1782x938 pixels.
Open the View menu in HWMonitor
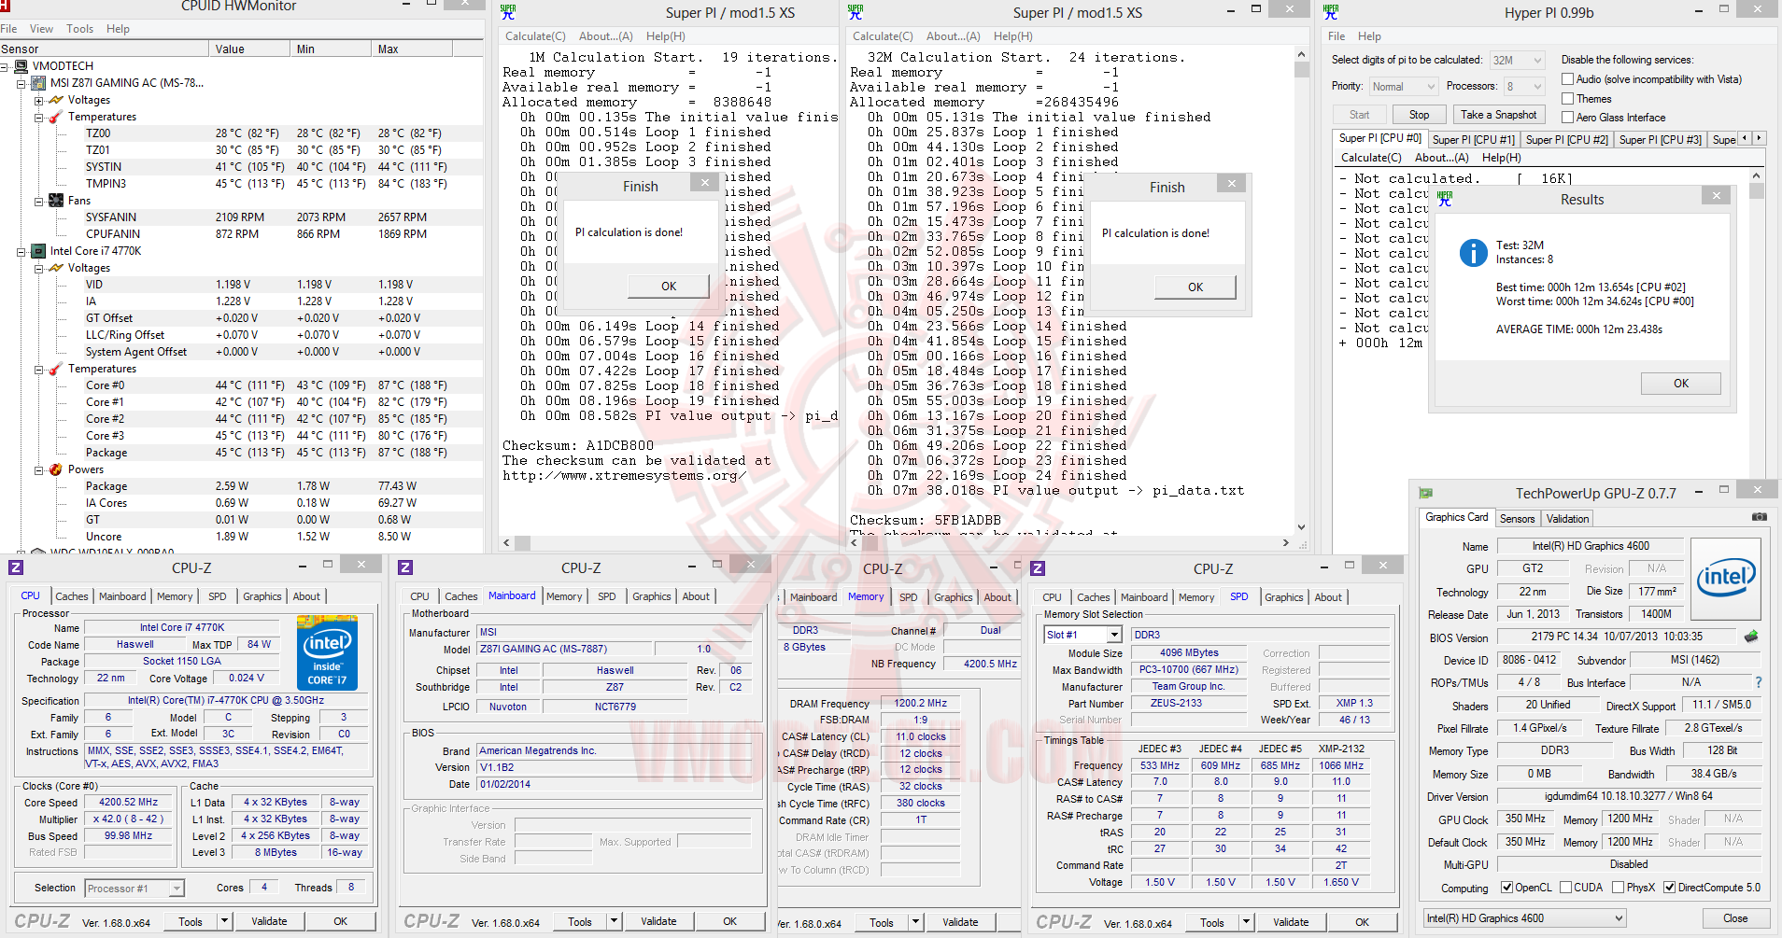tap(41, 29)
